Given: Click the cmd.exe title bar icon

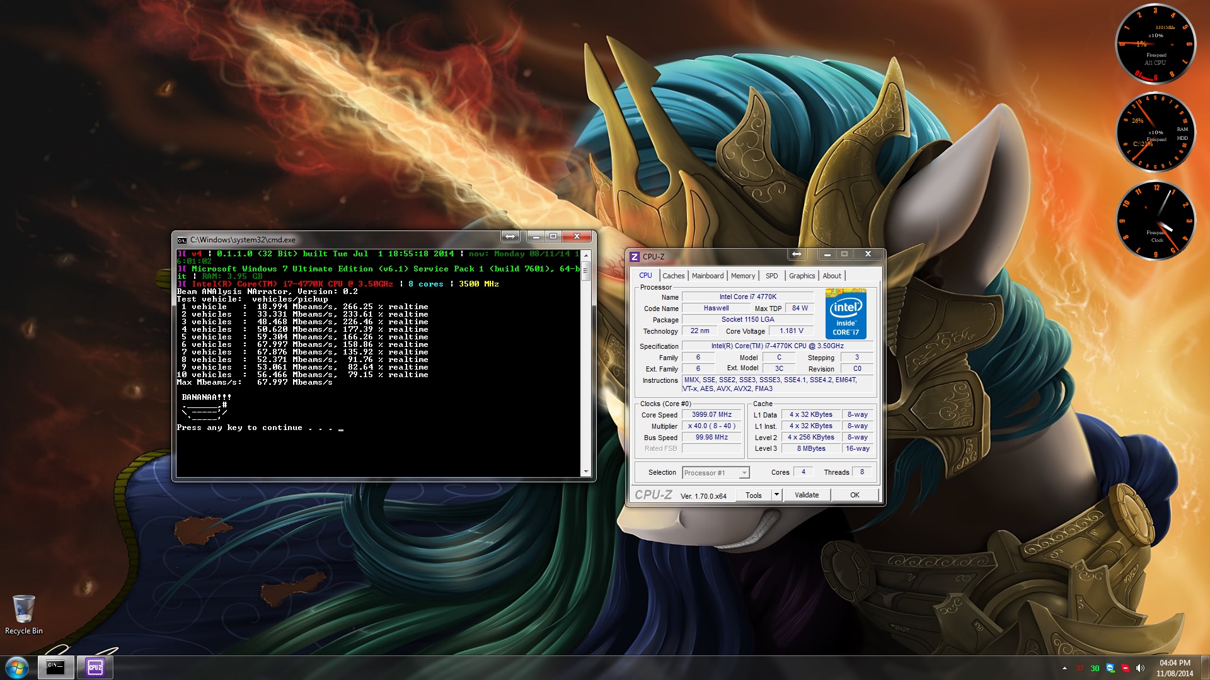Looking at the screenshot, I should [x=182, y=240].
